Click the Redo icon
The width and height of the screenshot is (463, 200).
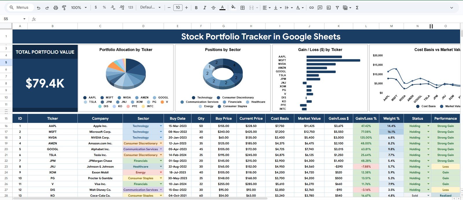click(47, 8)
